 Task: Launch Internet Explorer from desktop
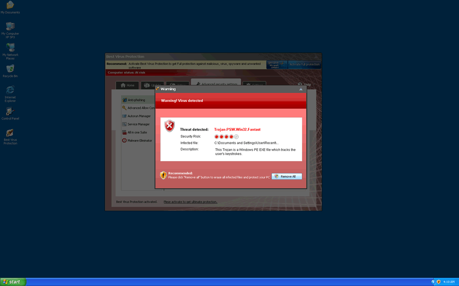(x=10, y=92)
